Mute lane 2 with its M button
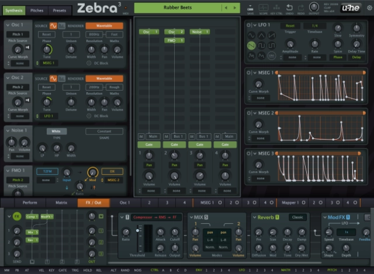The width and height of the screenshot is (374, 274). tap(167, 136)
